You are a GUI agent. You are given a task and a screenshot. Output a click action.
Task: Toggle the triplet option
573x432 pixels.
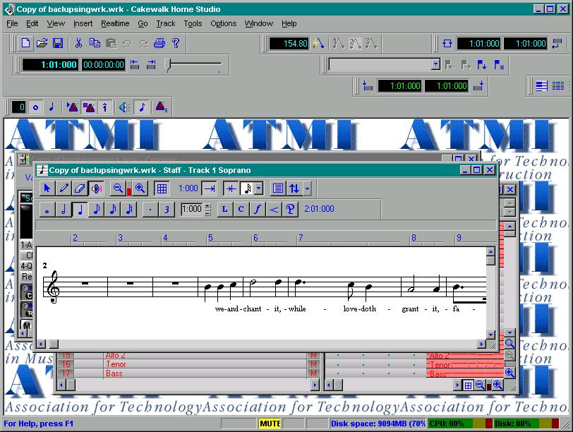[x=167, y=210]
